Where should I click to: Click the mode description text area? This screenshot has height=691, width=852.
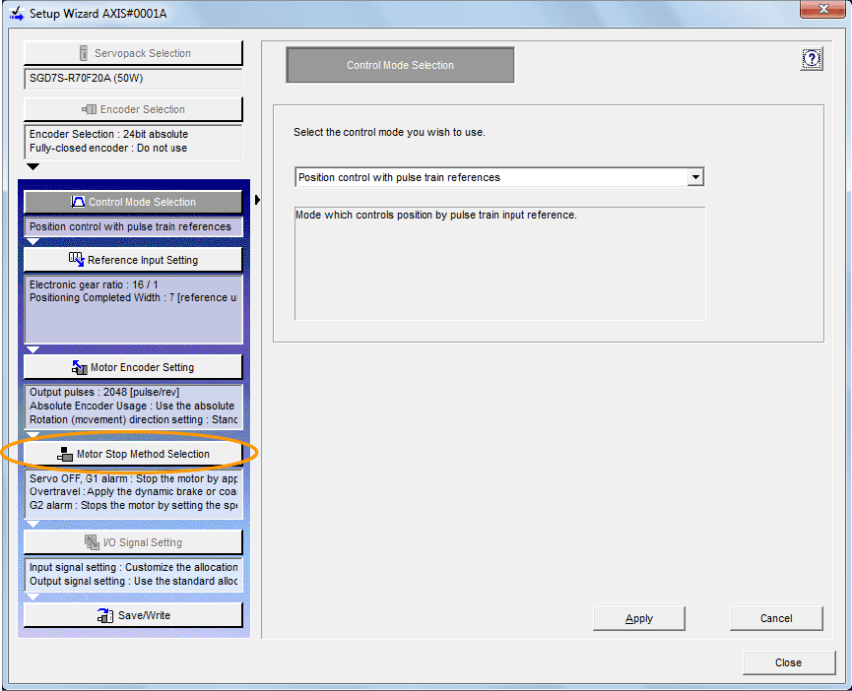tap(500, 263)
